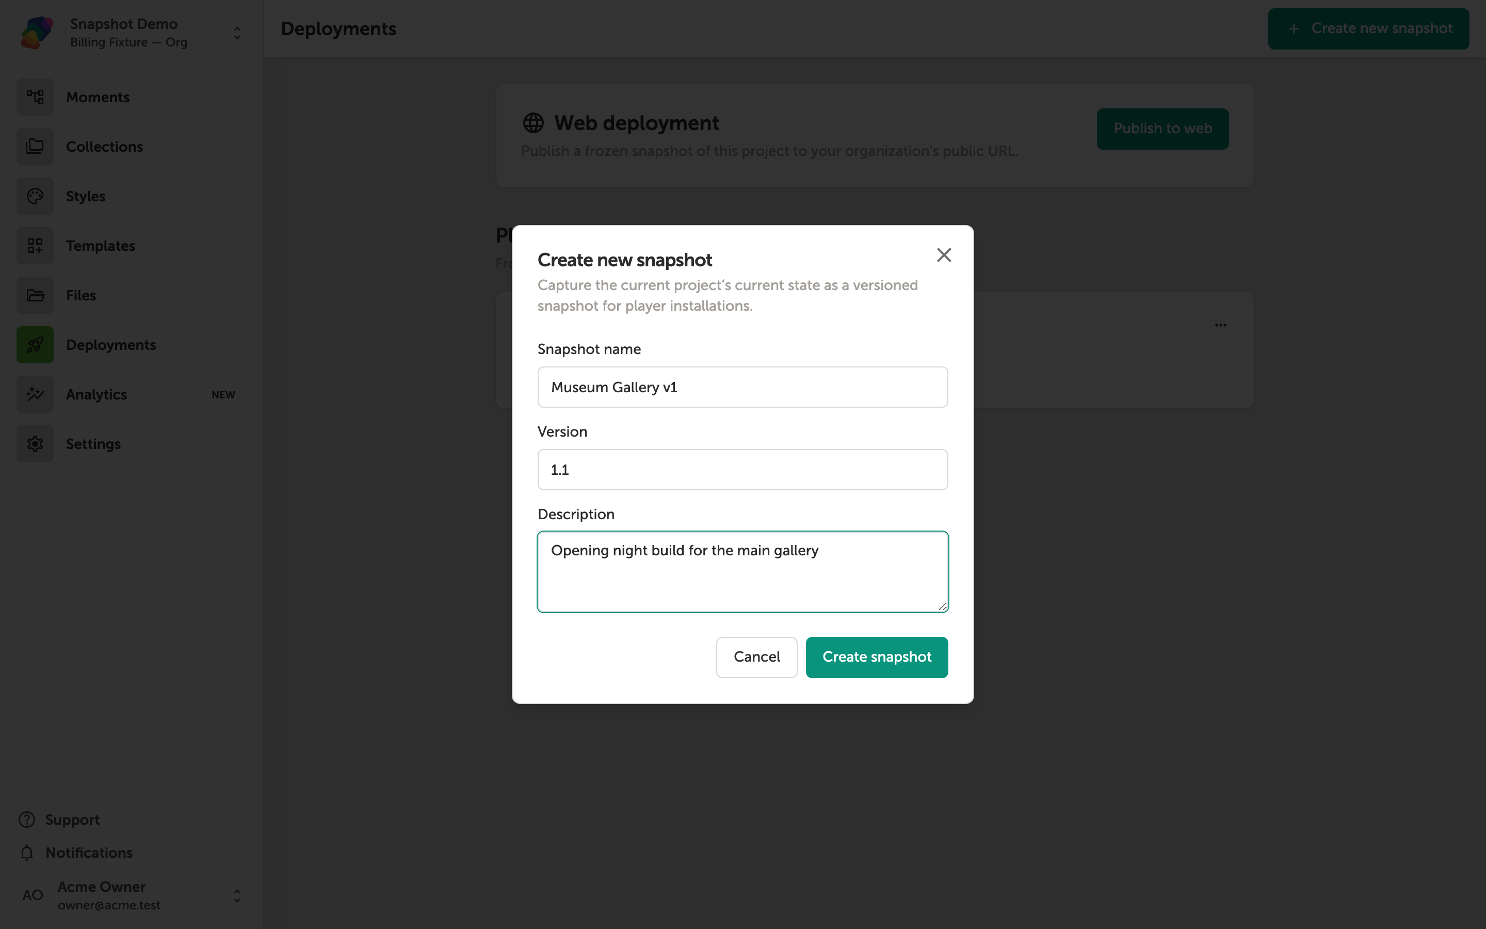Click the Create new snapshot header button

coord(1369,28)
